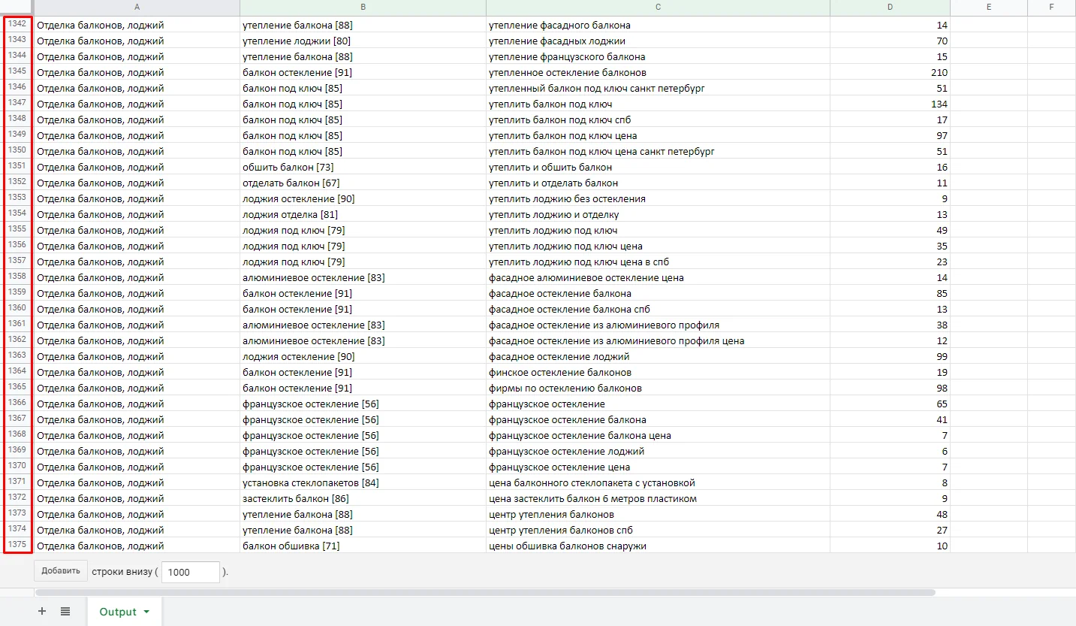The height and width of the screenshot is (626, 1076).
Task: Select row 1375 header
Action: 17,545
